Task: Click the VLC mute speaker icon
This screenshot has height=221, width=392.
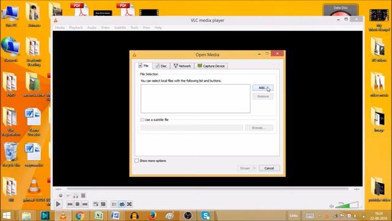Action: 331,206
